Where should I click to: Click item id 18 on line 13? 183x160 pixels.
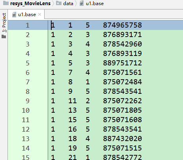73,139
